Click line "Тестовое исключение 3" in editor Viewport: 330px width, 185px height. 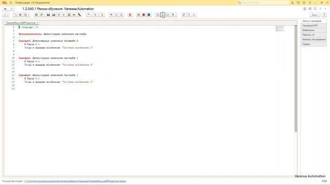[59, 82]
